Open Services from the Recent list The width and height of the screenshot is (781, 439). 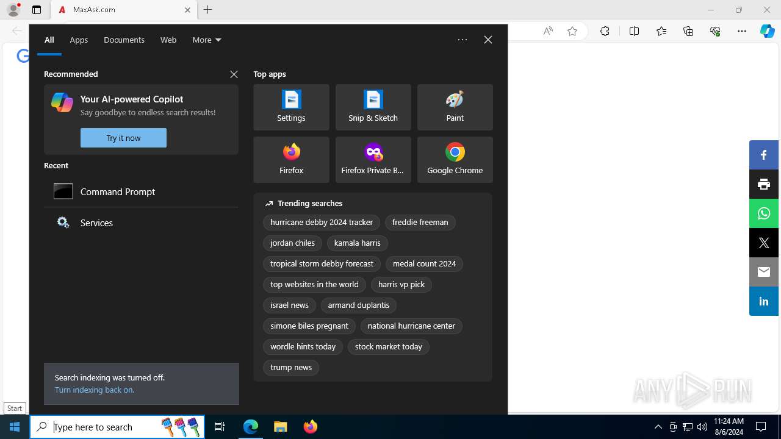(141, 223)
